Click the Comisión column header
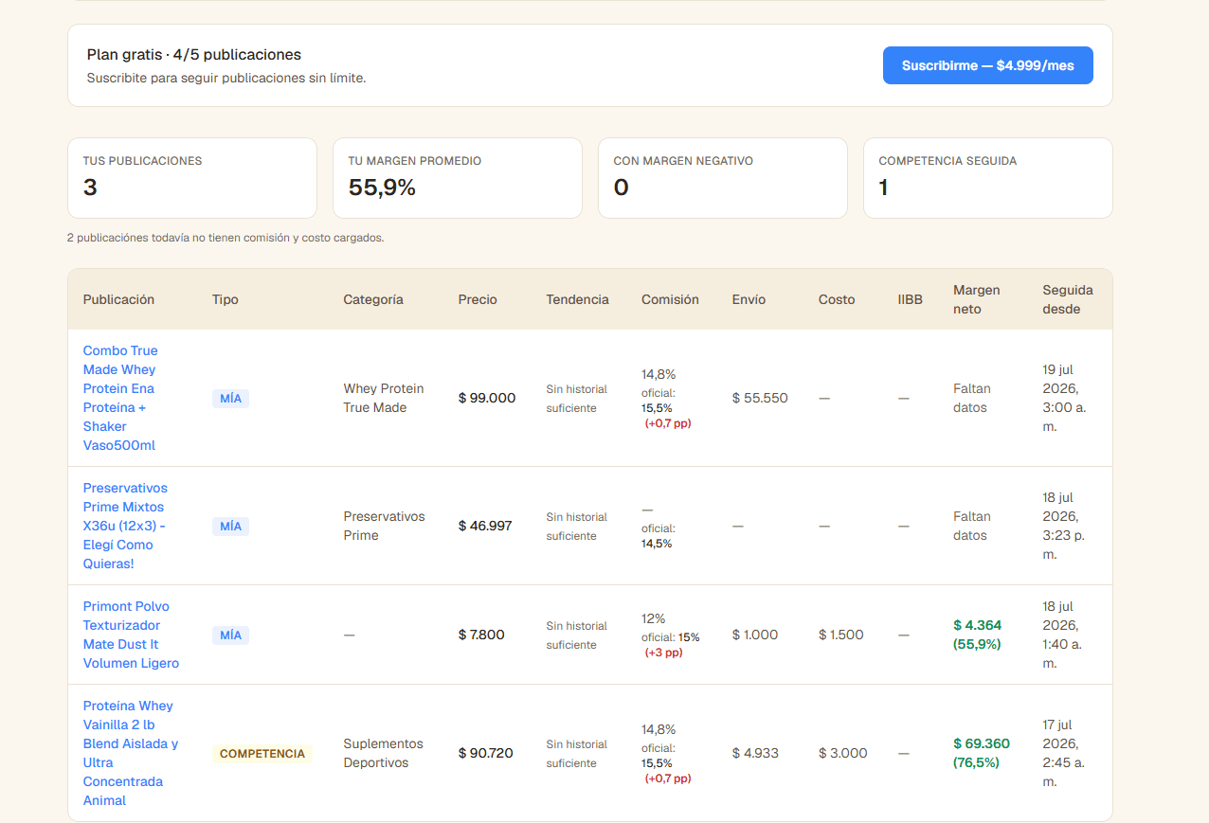Image resolution: width=1209 pixels, height=823 pixels. tap(670, 299)
